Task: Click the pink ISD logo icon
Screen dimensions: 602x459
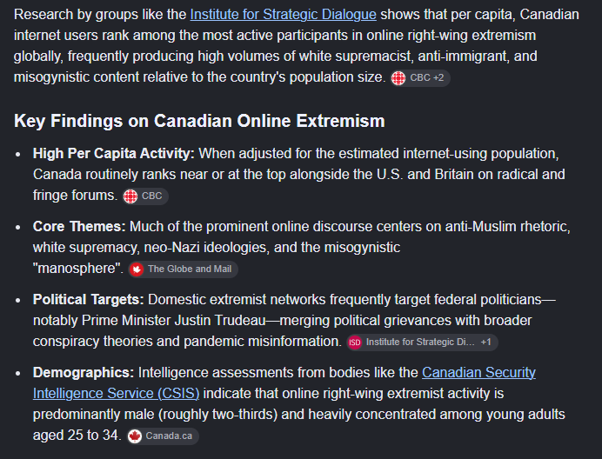Action: [354, 343]
